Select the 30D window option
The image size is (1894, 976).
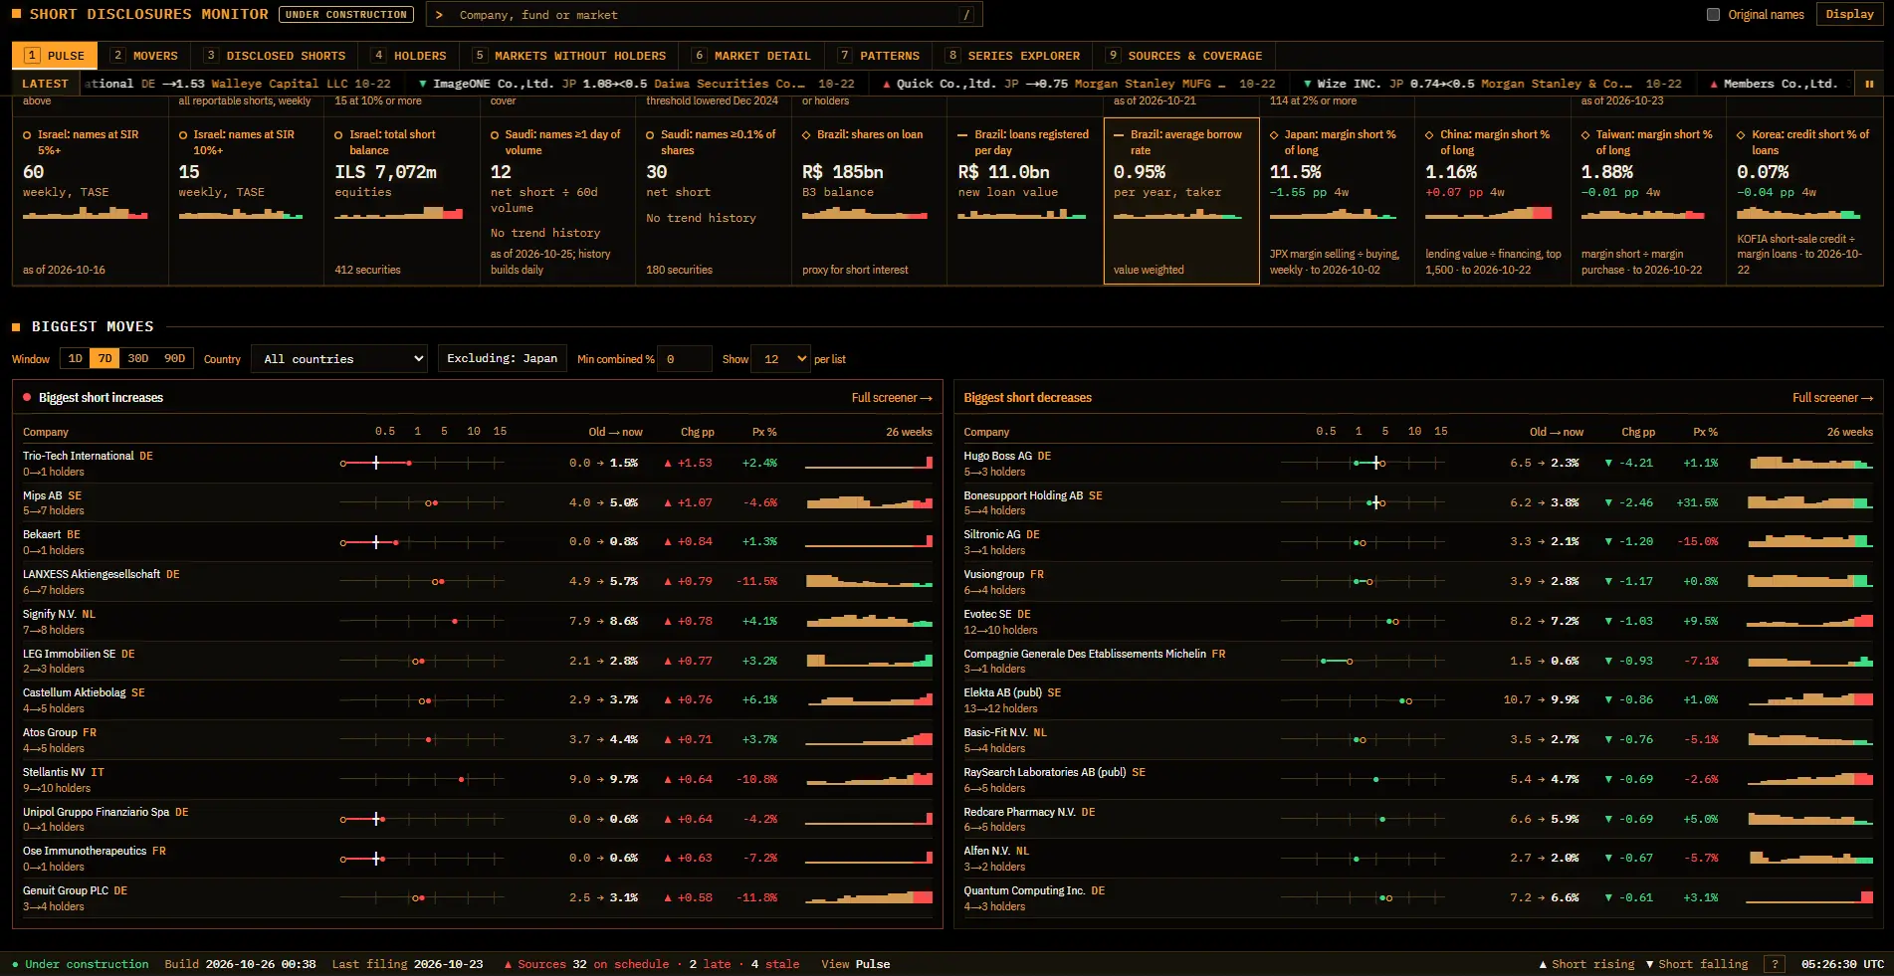click(138, 358)
